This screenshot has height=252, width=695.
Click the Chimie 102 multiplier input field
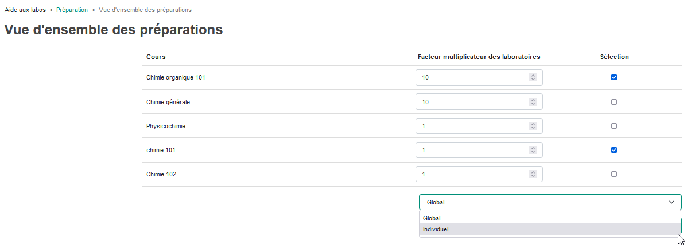(x=479, y=174)
